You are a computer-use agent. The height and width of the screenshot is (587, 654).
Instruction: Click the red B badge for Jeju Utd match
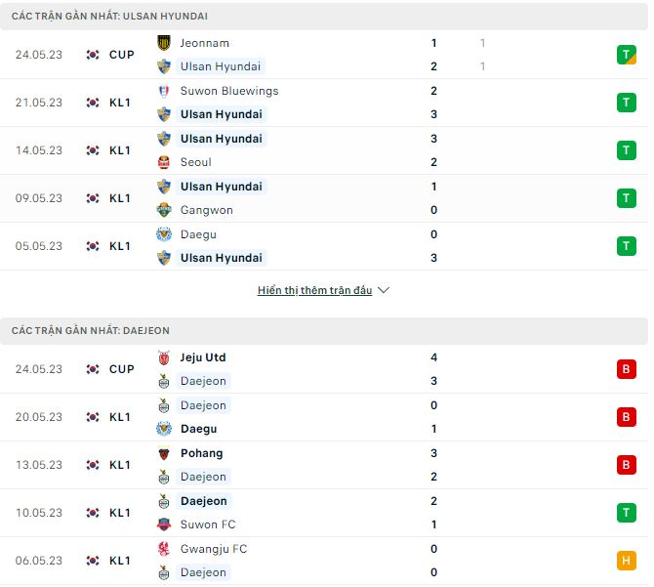[x=626, y=369]
